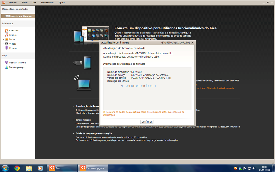Open the Windows Start menu
275x172 pixels.
[x=5, y=168]
